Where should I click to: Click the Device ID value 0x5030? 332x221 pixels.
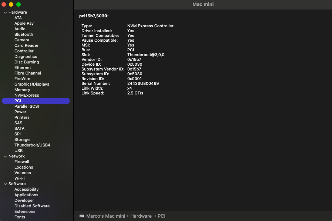pyautogui.click(x=135, y=64)
